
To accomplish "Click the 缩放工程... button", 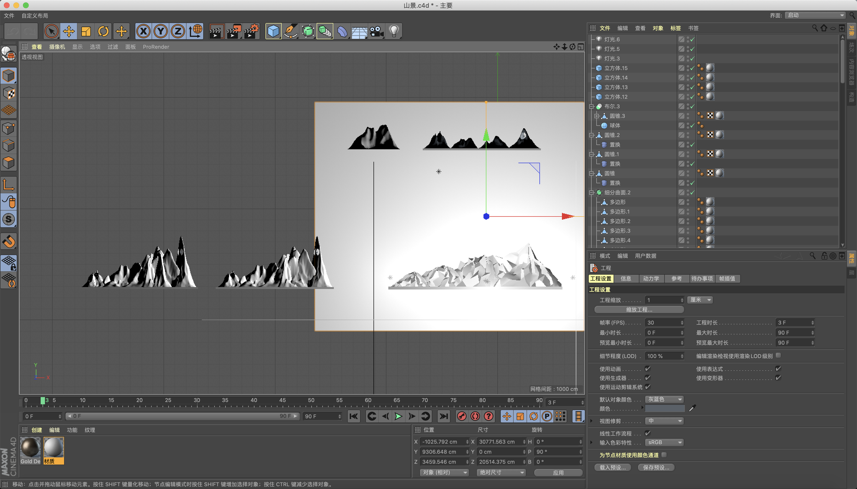I will point(639,310).
